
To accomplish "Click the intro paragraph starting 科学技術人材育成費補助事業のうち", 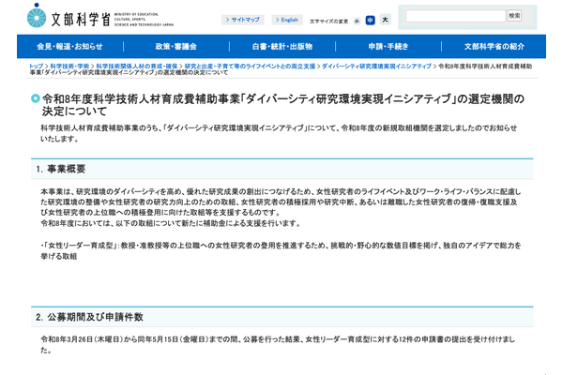I will pos(279,133).
